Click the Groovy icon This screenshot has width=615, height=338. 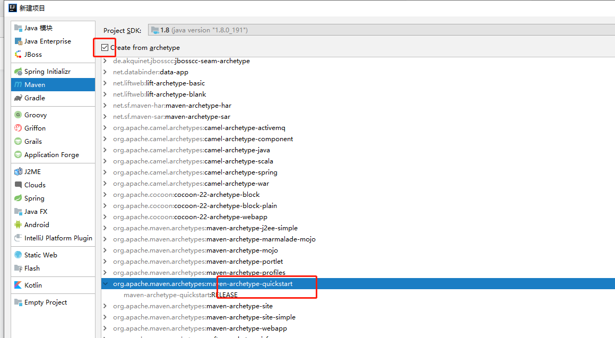pos(18,115)
